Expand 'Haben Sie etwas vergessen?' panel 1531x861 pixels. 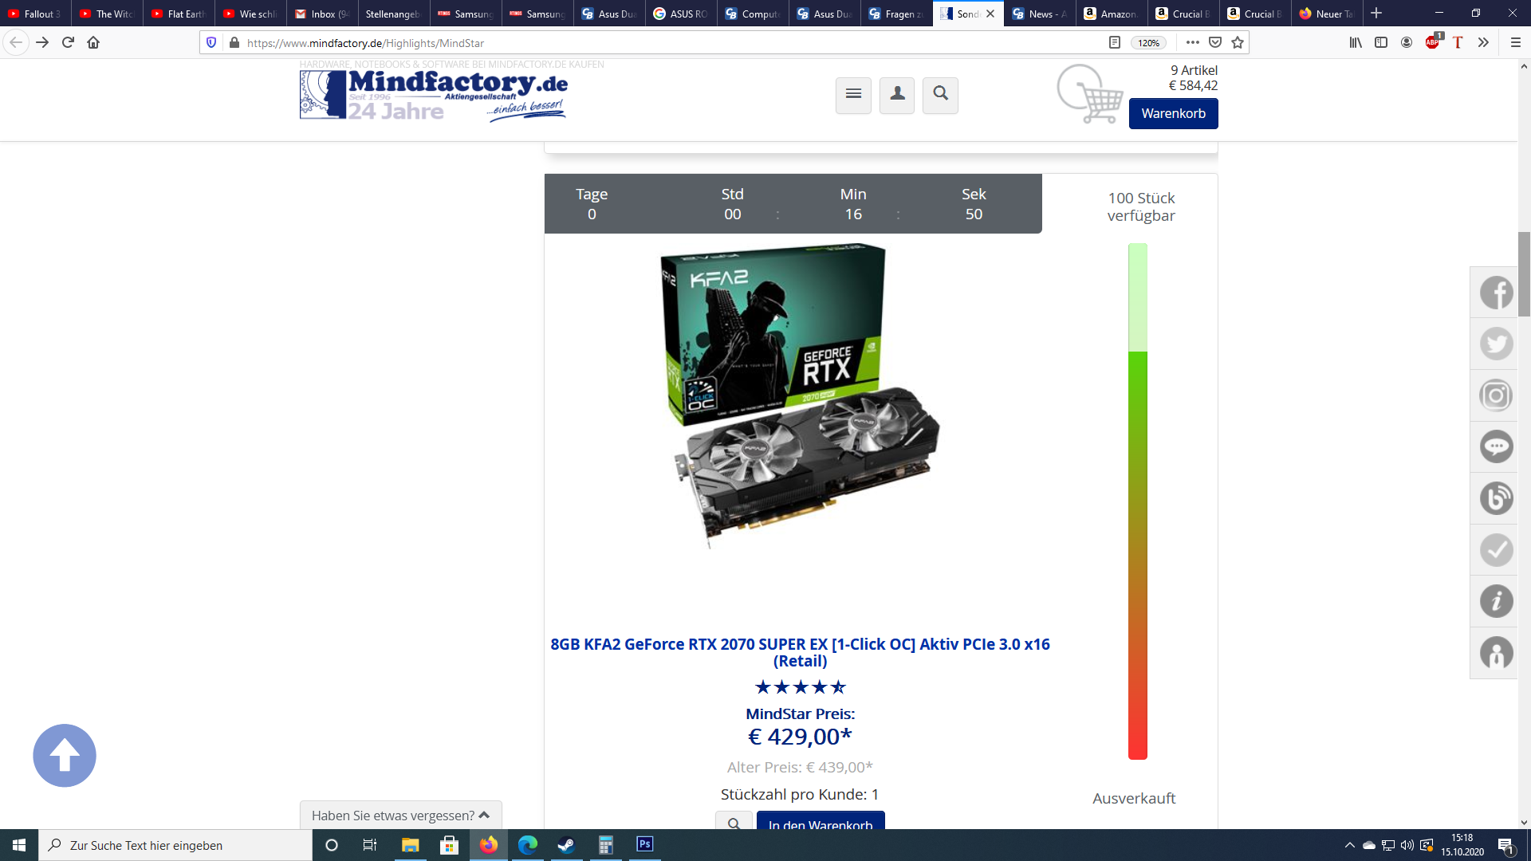click(400, 815)
